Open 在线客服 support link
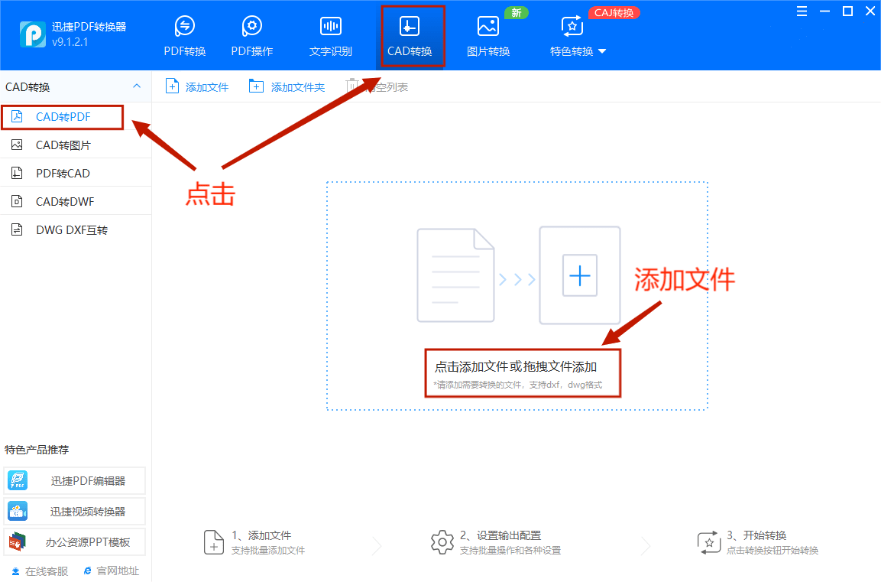 40,571
